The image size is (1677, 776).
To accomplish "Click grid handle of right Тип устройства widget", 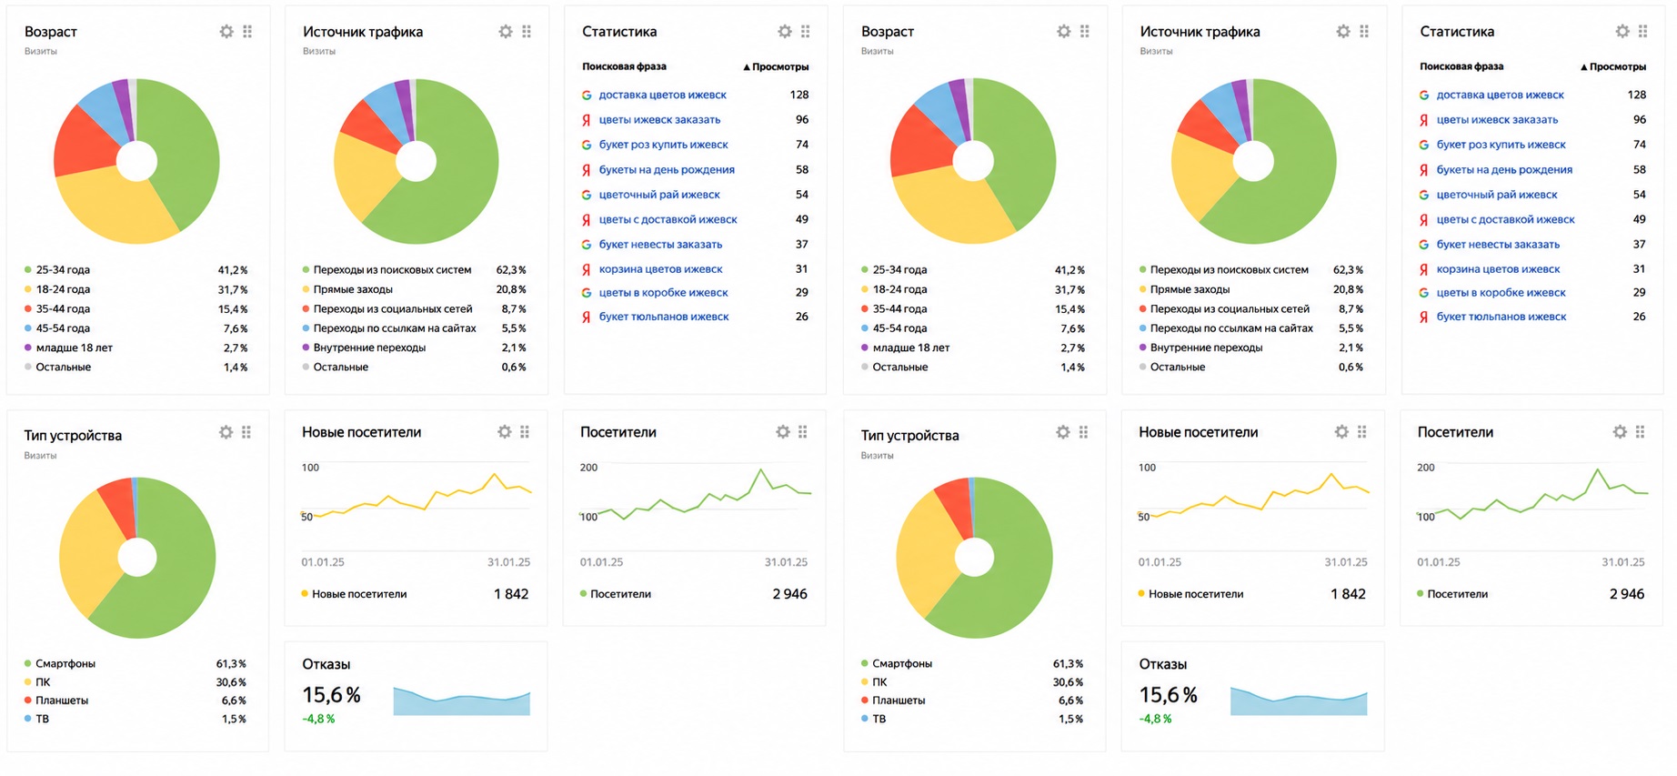I will [x=1084, y=432].
